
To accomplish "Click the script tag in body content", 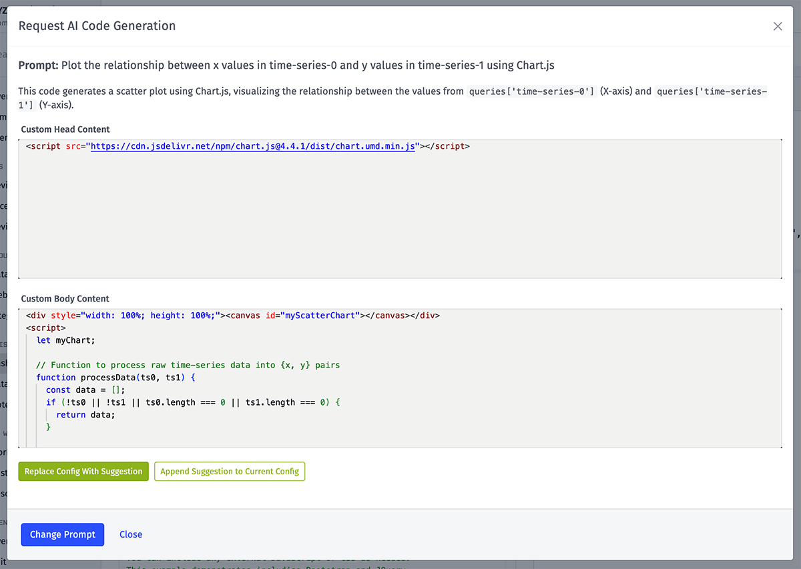I will (44, 328).
